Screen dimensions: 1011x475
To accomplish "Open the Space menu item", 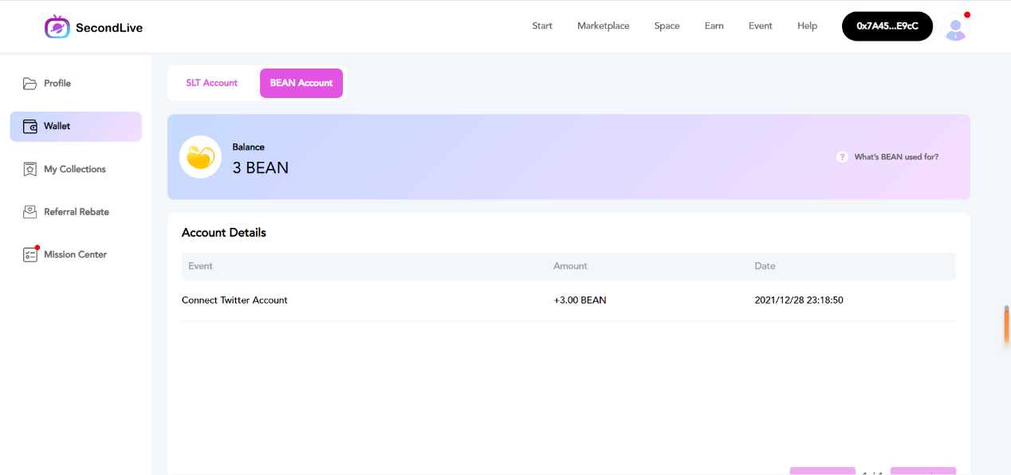I will (667, 26).
